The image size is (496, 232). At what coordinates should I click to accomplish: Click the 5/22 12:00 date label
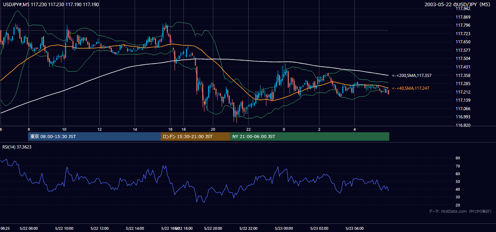[99, 229]
